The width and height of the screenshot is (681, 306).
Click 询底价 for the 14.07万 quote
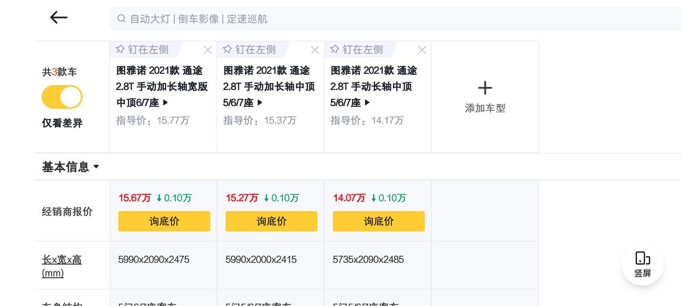(379, 221)
